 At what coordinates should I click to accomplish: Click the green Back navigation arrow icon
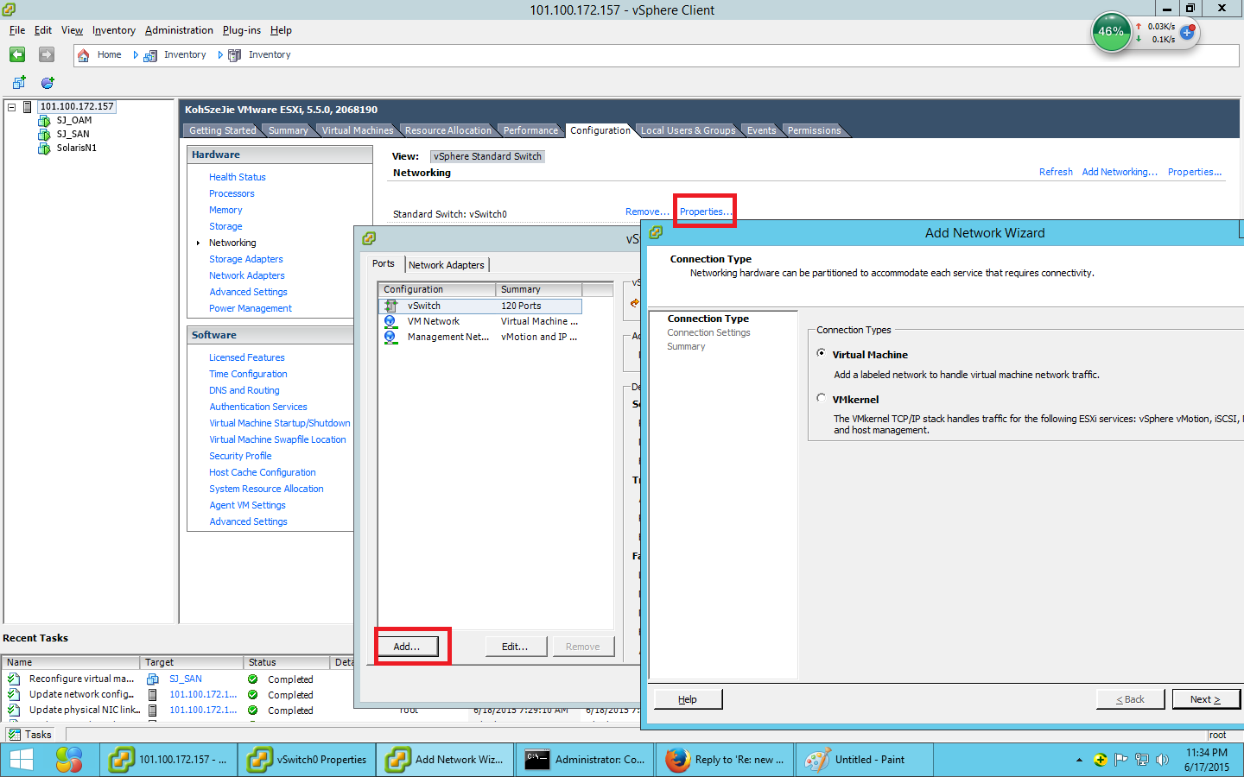tap(17, 54)
